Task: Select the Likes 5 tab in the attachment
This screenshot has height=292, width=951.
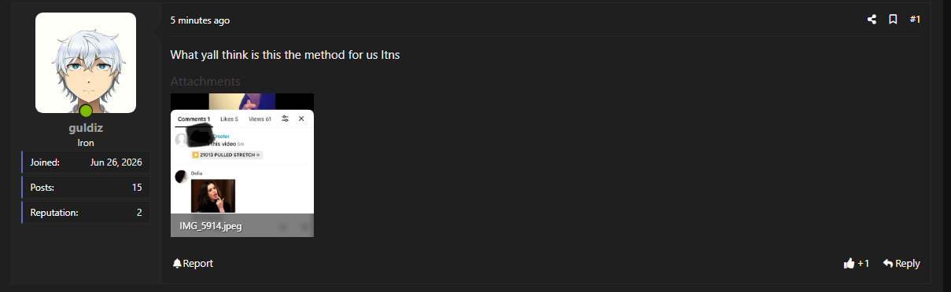Action: [x=229, y=119]
